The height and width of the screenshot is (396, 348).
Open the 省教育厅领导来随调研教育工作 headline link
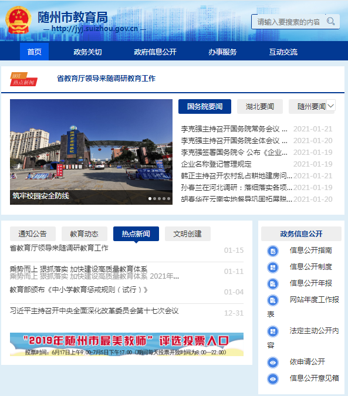coord(106,79)
